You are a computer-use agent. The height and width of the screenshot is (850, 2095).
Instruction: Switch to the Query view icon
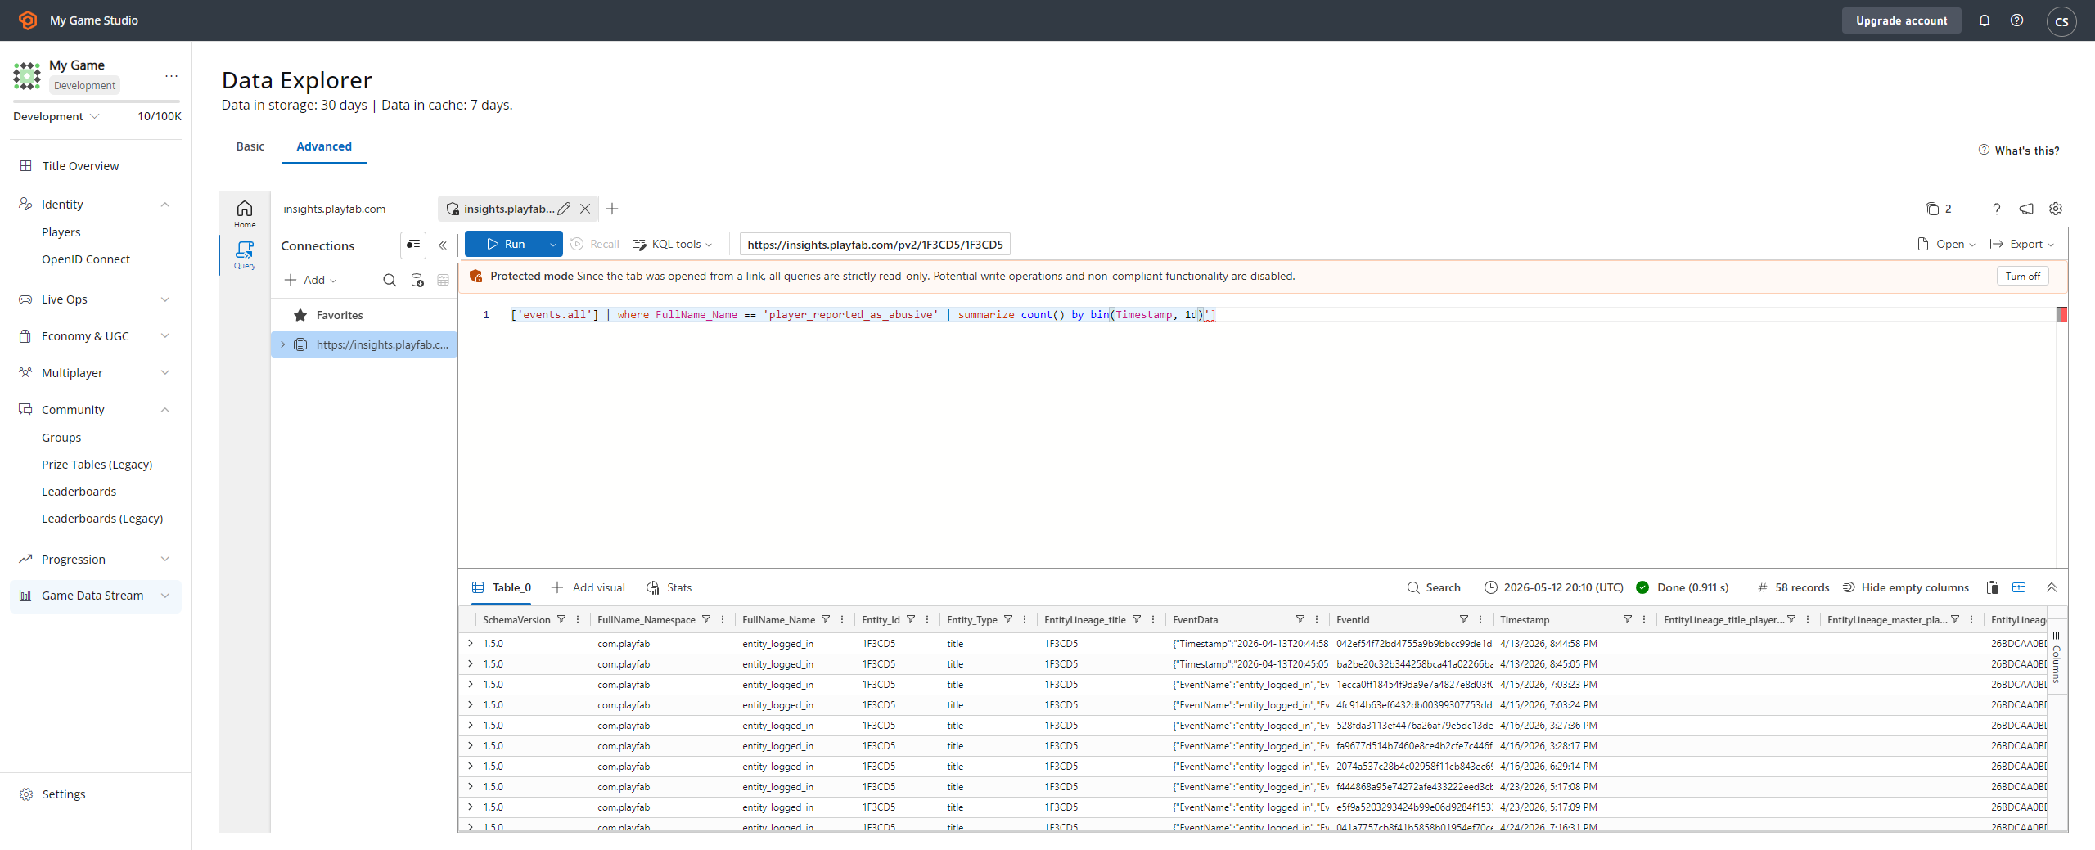click(245, 254)
